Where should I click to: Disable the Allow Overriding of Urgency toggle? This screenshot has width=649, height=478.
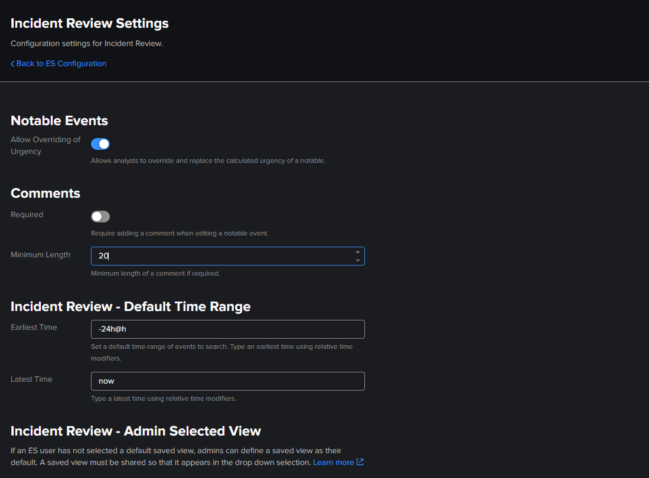[100, 143]
